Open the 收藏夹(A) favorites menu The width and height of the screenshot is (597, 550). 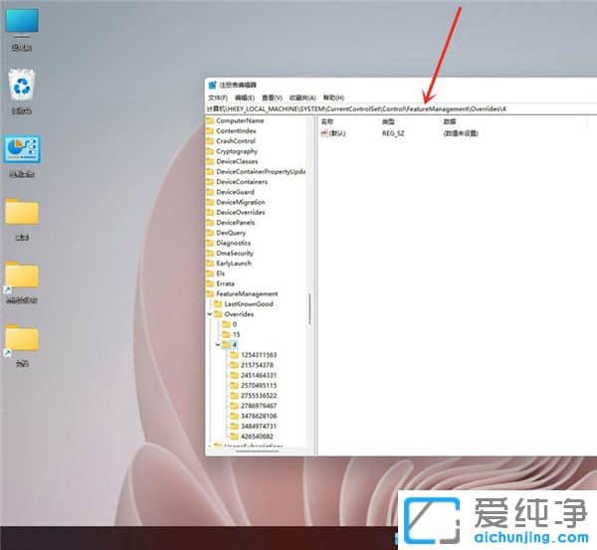(302, 97)
